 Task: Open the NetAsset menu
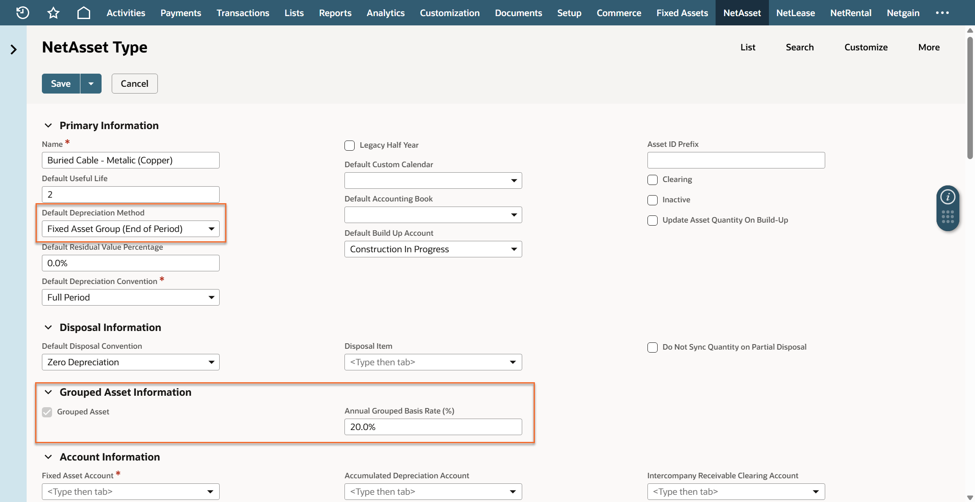click(742, 13)
